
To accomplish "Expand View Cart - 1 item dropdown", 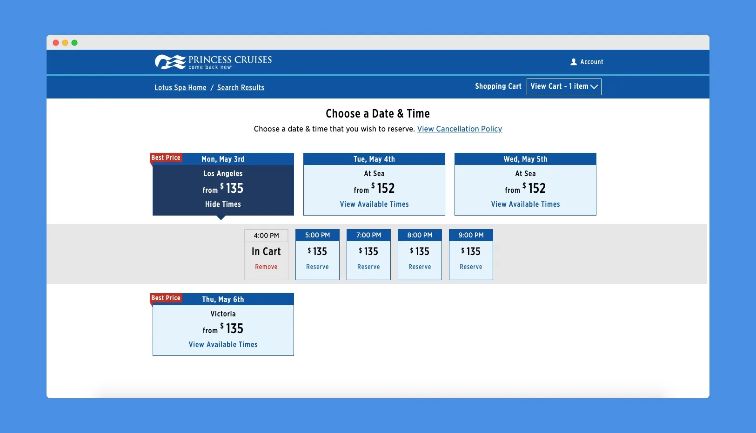I will pyautogui.click(x=564, y=86).
